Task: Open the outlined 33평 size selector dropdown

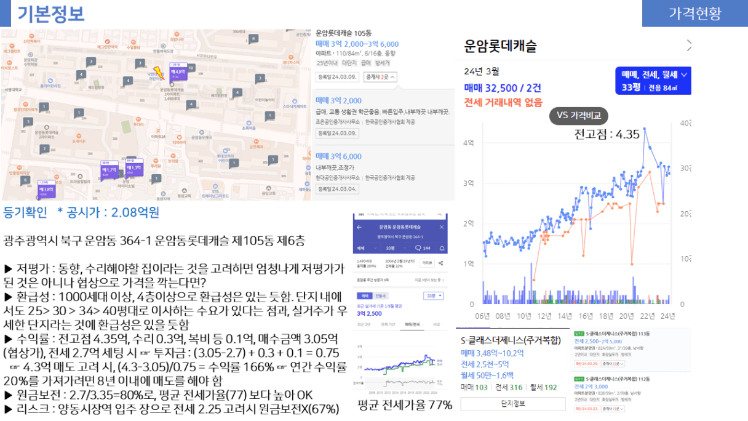Action: coord(434,296)
